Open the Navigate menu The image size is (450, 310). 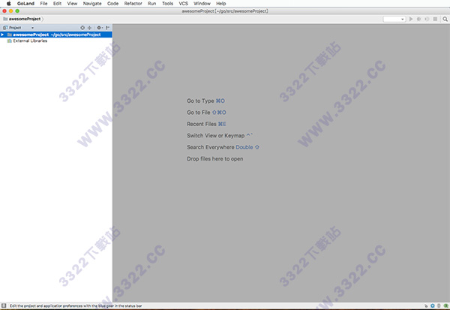[92, 4]
